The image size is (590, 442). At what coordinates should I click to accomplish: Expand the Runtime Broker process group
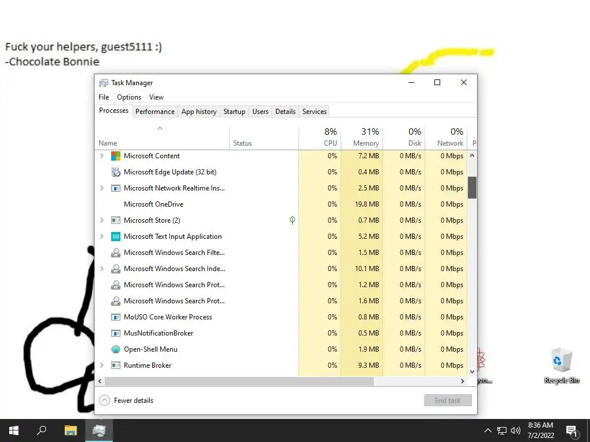coord(101,365)
